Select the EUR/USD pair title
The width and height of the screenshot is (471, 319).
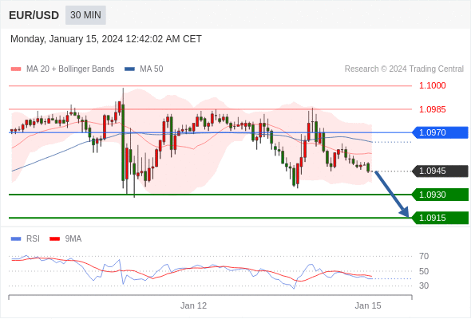34,15
